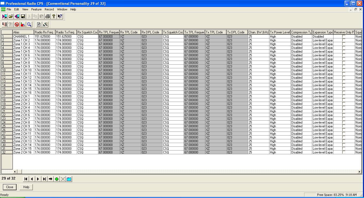The height and width of the screenshot is (198, 364).
Task: Save the codeplug using the Save icon
Action: (x=23, y=16)
